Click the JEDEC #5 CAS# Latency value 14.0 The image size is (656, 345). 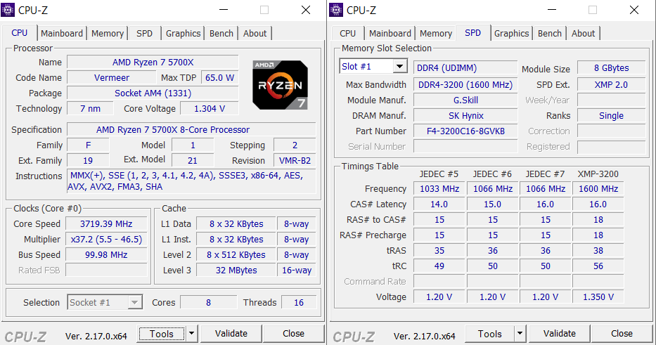(439, 204)
